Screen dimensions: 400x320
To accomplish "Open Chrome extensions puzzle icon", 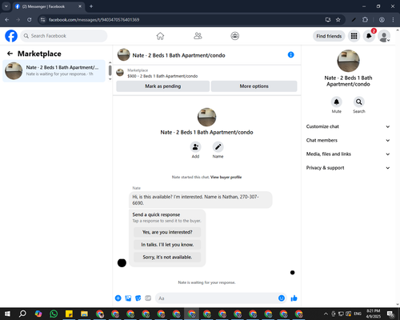I will [x=365, y=20].
